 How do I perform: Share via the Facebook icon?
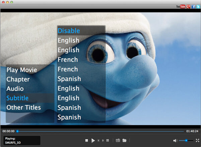(x=194, y=7)
